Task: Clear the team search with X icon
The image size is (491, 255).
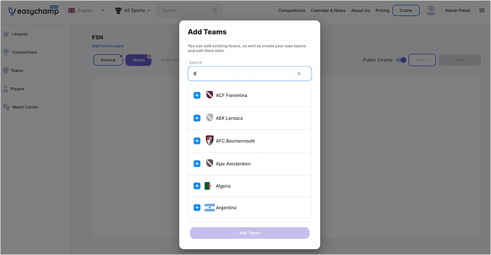Action: [x=299, y=74]
